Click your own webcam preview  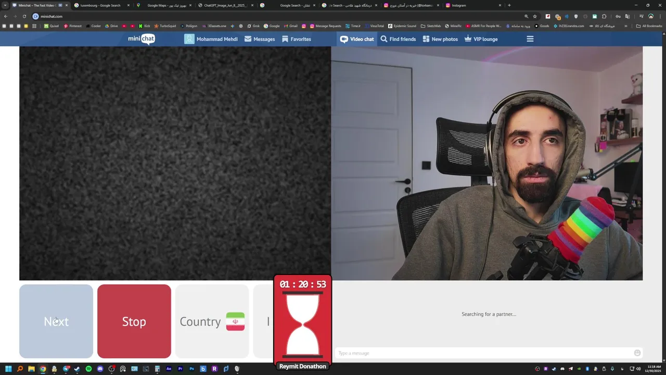tap(487, 163)
